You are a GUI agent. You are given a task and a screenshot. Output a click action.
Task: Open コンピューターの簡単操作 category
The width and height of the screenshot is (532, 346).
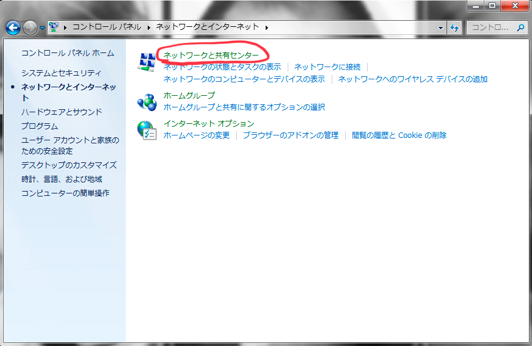[x=65, y=193]
